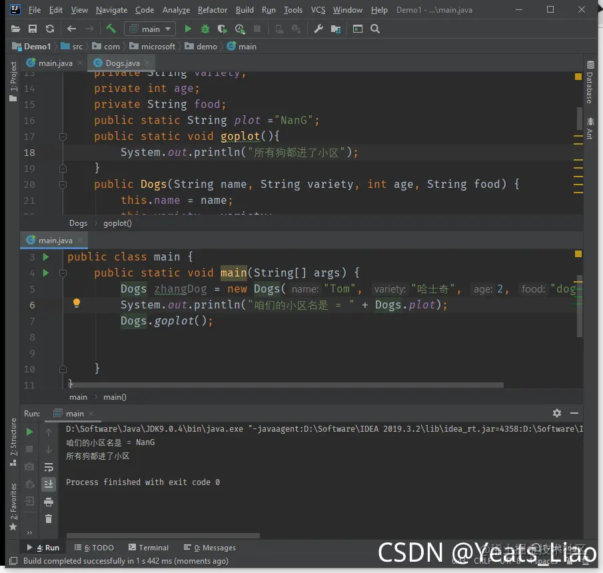Click run gutter arrow at line 4
603x573 pixels.
pyautogui.click(x=46, y=273)
